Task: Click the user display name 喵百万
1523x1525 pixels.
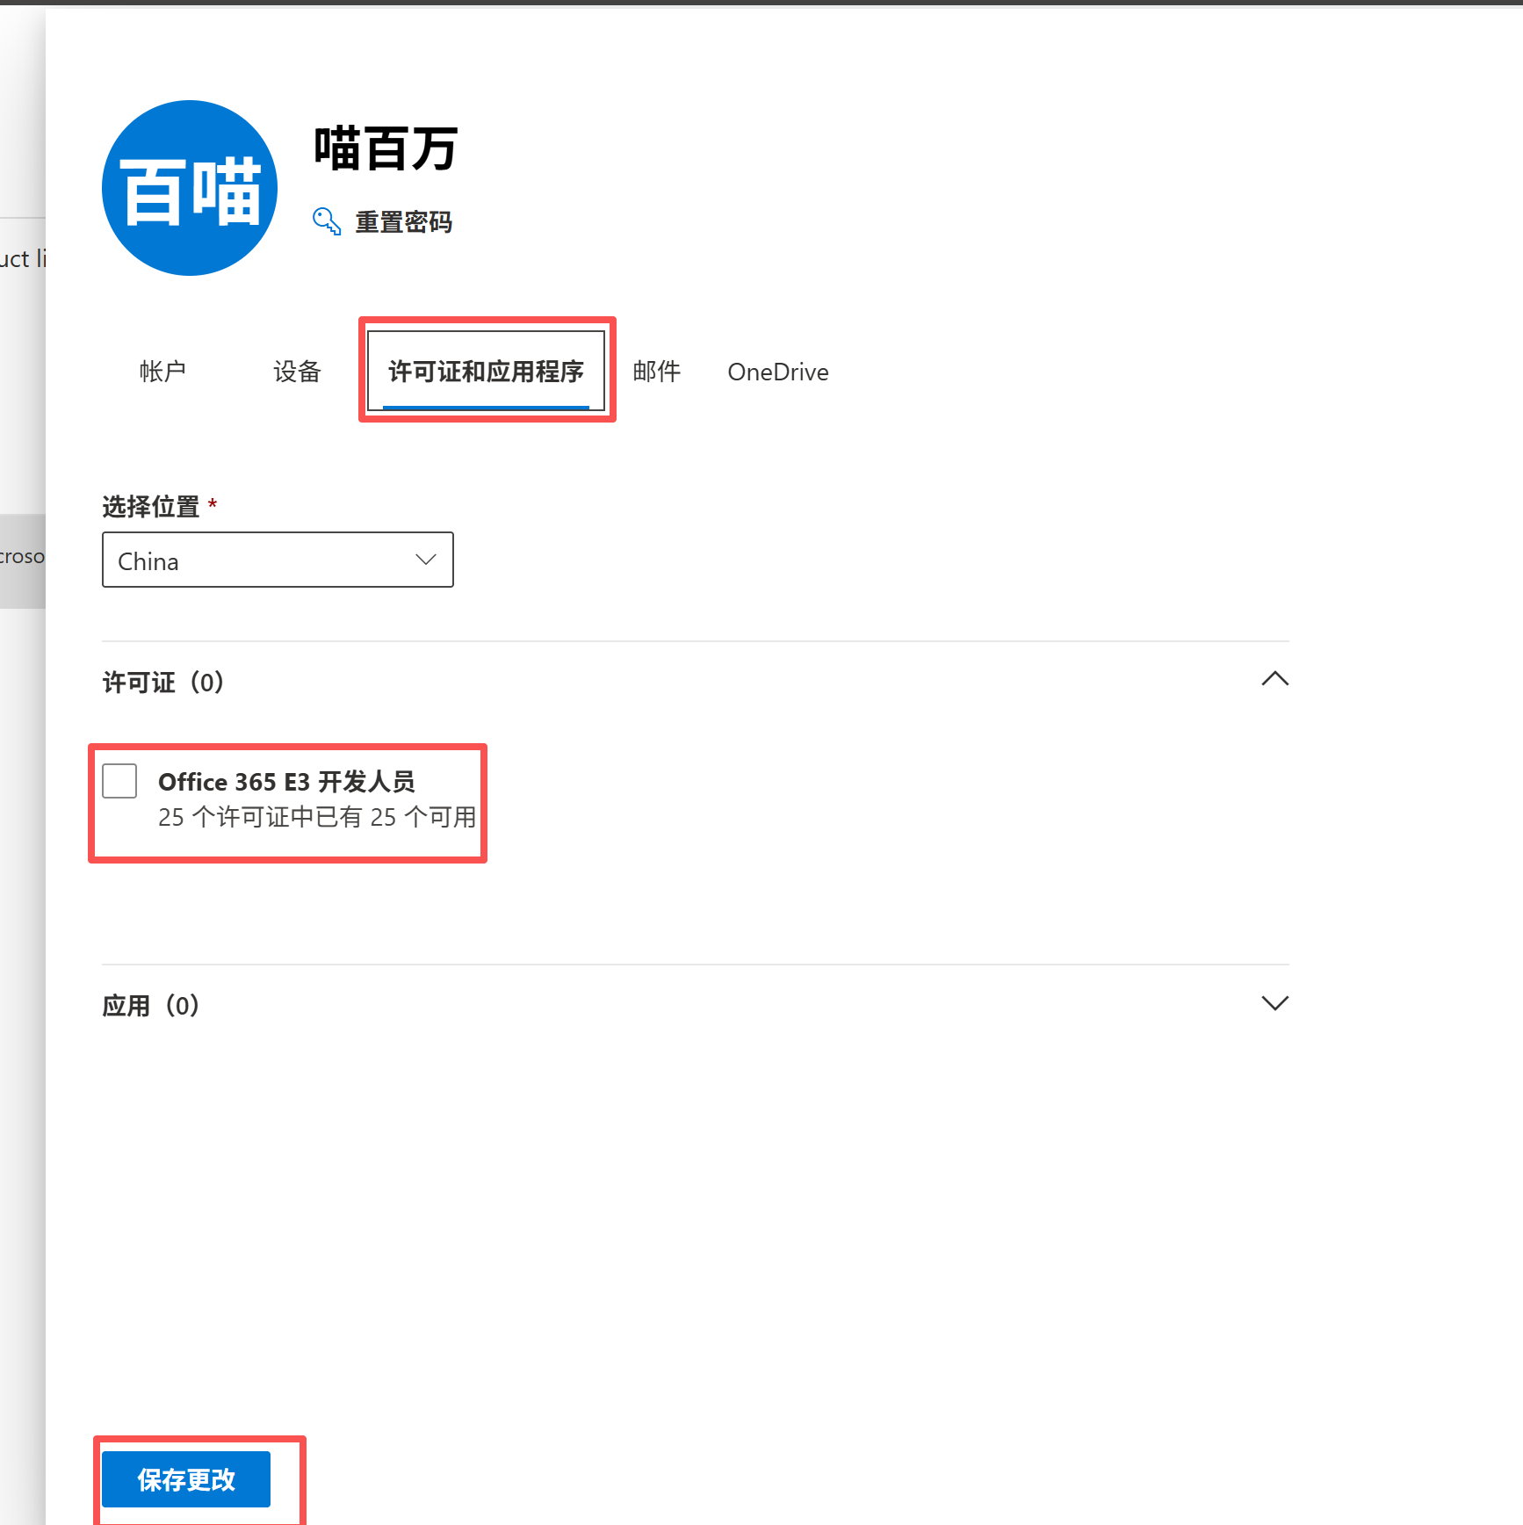Action: [x=384, y=149]
